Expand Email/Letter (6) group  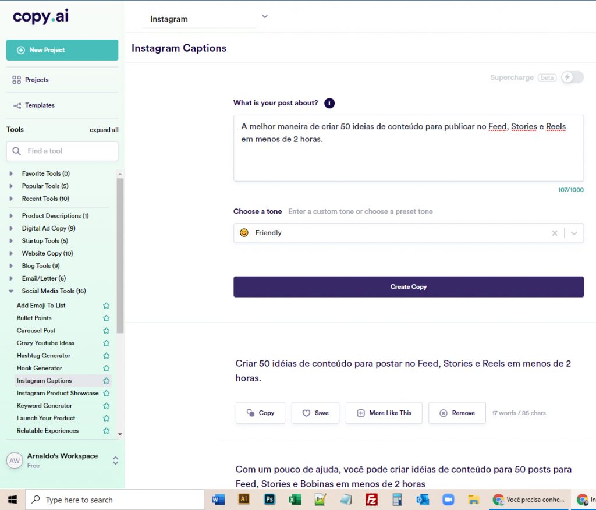click(11, 278)
